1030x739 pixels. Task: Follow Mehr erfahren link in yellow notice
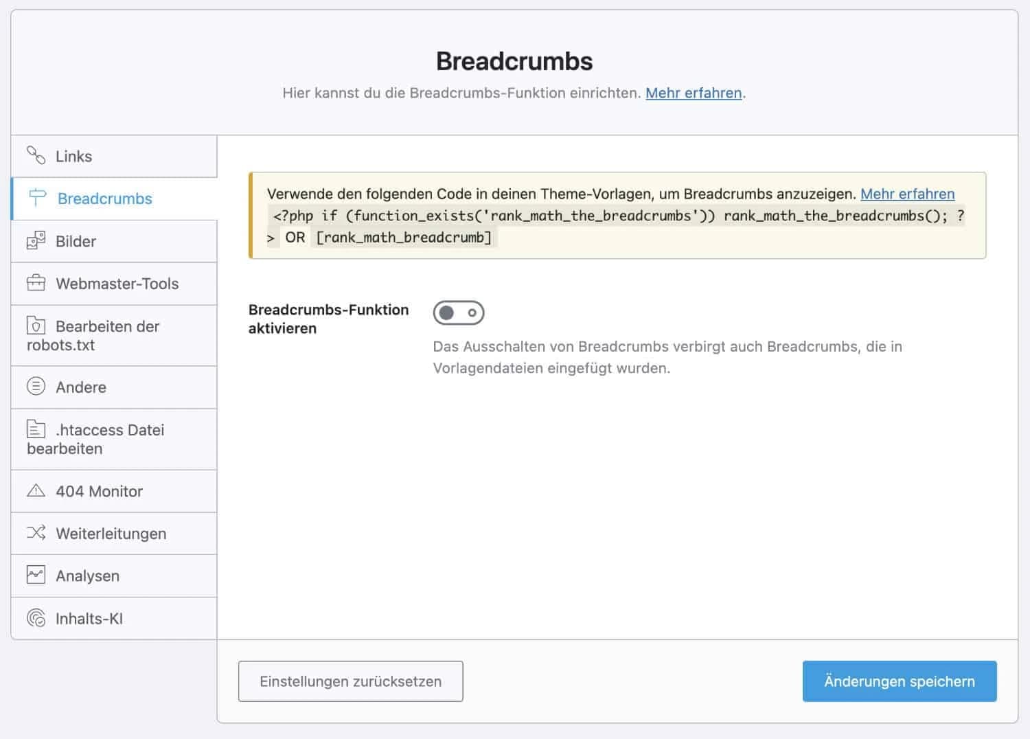coord(907,194)
